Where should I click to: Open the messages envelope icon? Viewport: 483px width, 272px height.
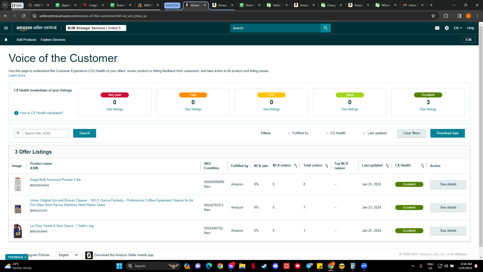coord(437,28)
